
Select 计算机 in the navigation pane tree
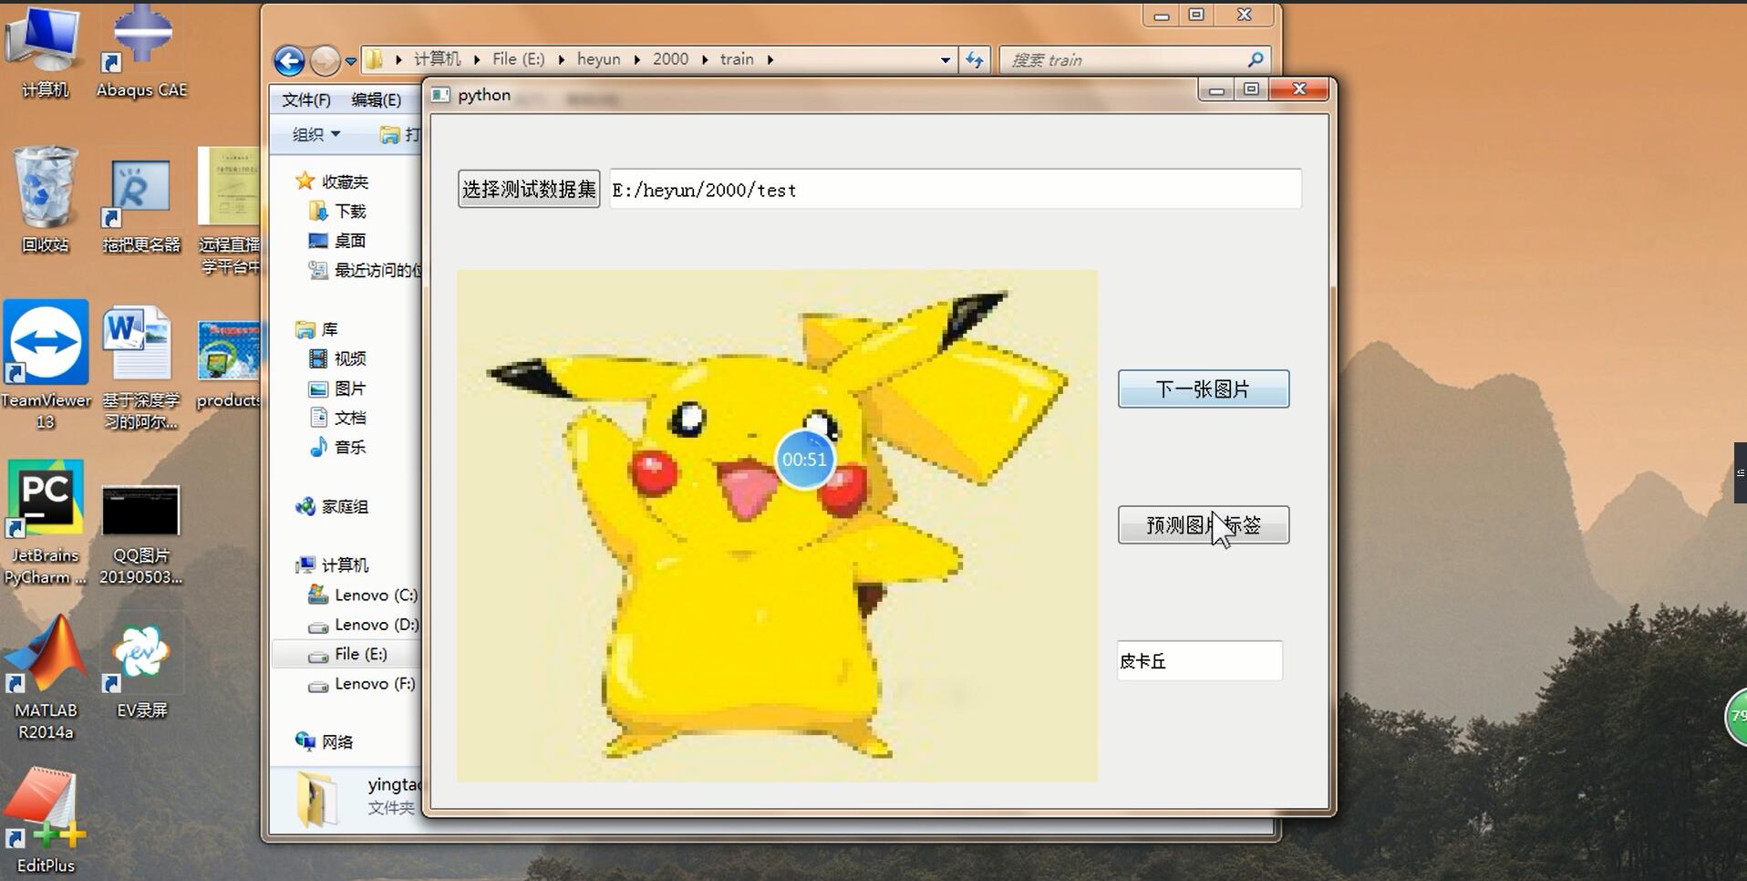click(332, 565)
